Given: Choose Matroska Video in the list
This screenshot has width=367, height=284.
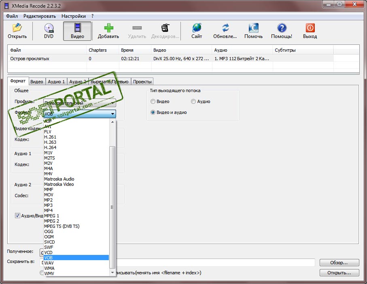Looking at the screenshot, I should [76, 184].
